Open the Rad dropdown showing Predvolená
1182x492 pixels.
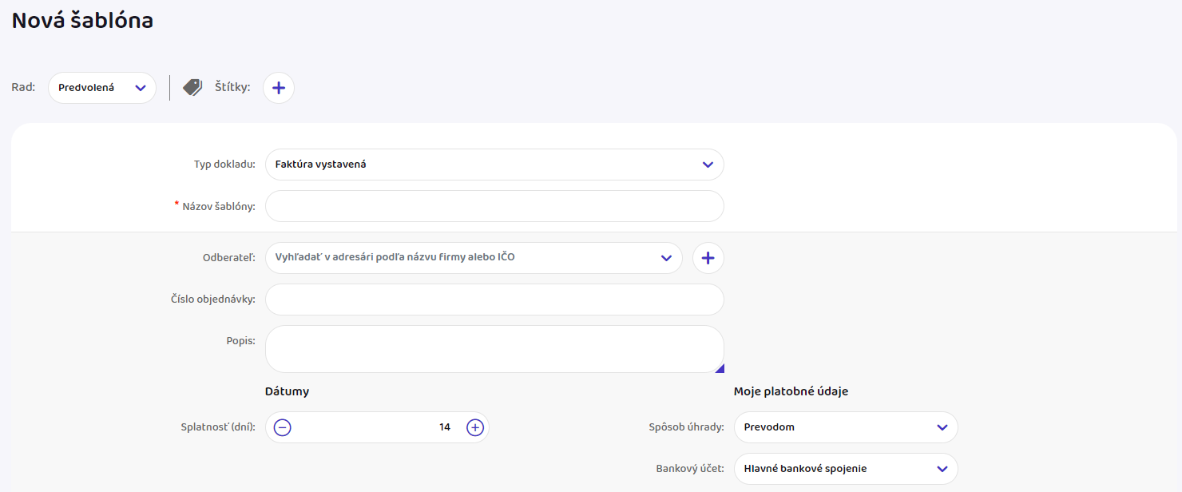[102, 88]
